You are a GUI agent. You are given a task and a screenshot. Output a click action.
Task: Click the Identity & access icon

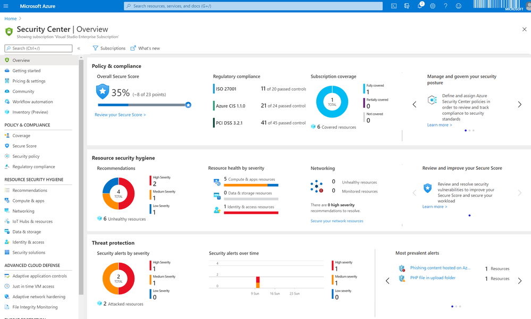pyautogui.click(x=7, y=242)
